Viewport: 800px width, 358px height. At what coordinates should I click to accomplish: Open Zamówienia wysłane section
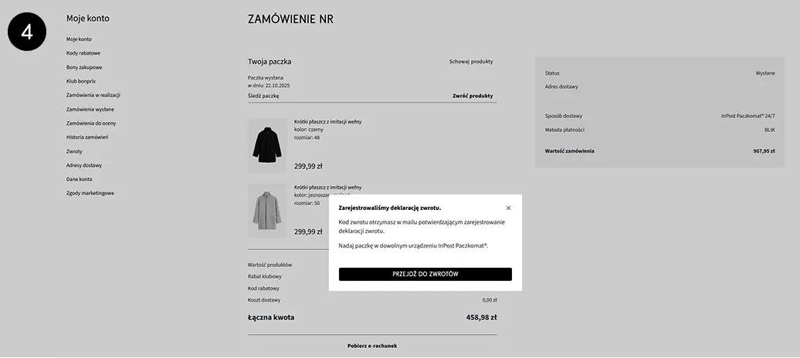point(90,110)
